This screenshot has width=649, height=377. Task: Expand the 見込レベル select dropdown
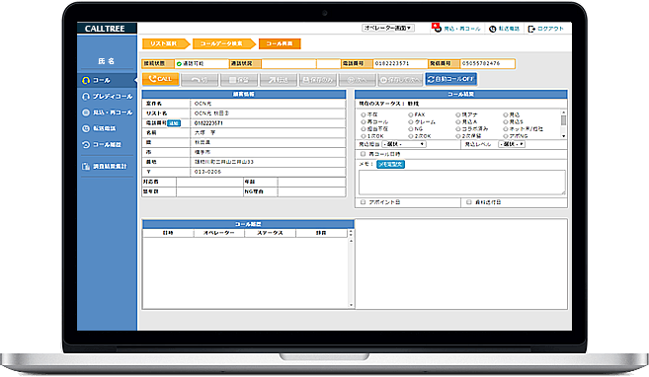512,144
